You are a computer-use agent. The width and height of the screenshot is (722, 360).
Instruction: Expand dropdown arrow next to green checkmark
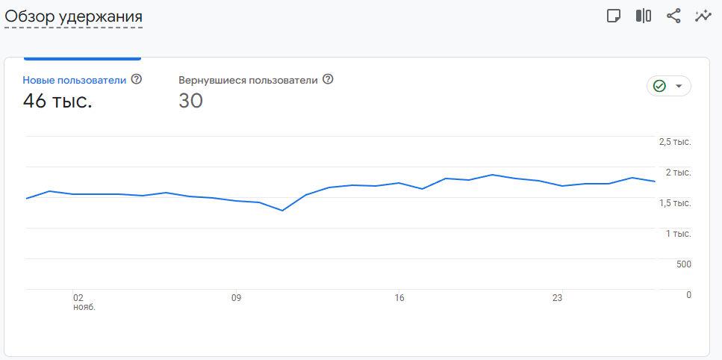pos(679,86)
